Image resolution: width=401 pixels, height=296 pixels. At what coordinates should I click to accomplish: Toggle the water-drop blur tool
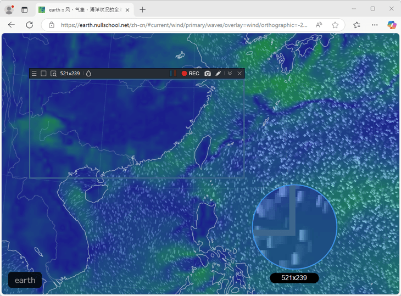88,74
